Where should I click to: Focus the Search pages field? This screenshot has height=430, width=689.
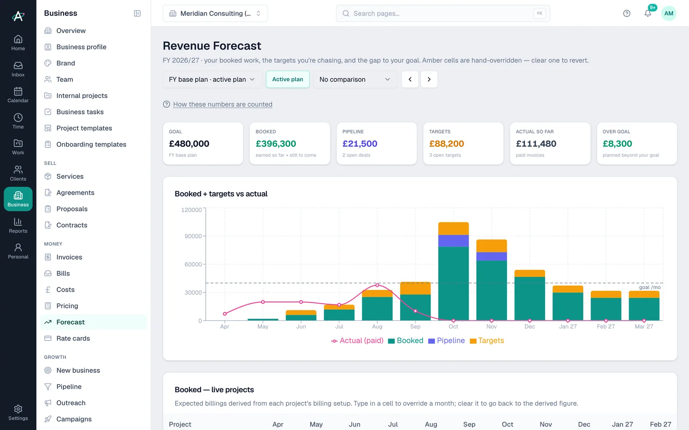tap(443, 13)
